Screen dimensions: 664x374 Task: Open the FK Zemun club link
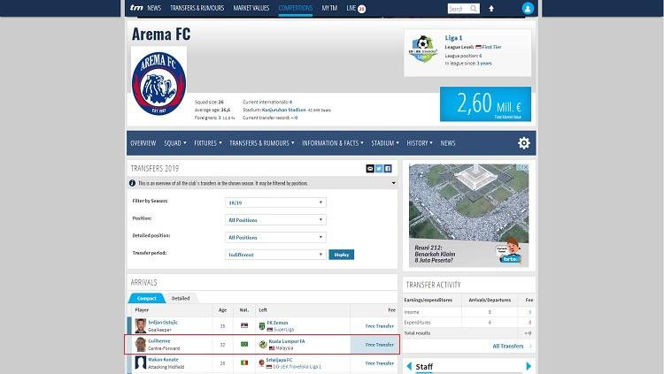(x=277, y=323)
